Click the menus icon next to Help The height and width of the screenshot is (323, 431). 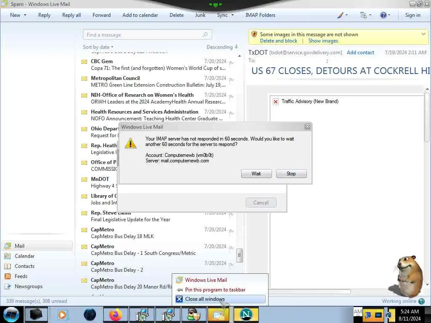point(363,15)
